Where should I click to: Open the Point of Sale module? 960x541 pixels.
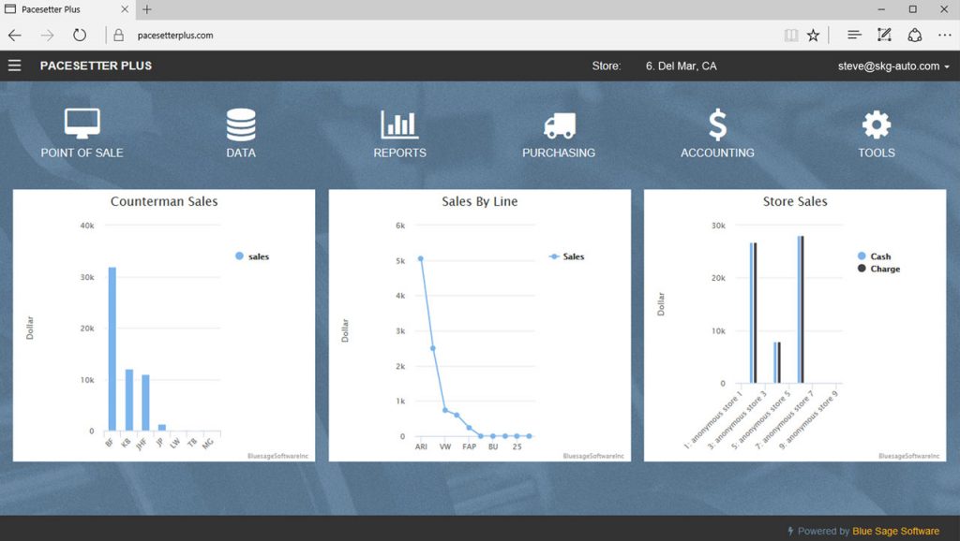click(82, 129)
